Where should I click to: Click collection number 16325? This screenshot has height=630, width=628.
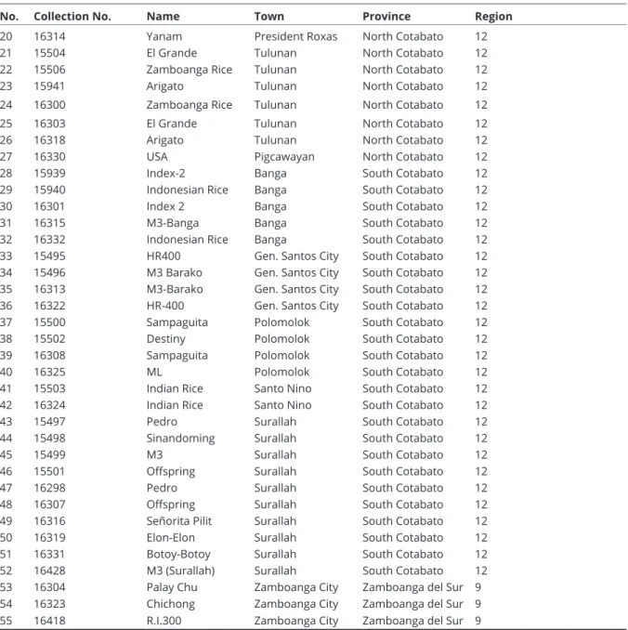(49, 372)
